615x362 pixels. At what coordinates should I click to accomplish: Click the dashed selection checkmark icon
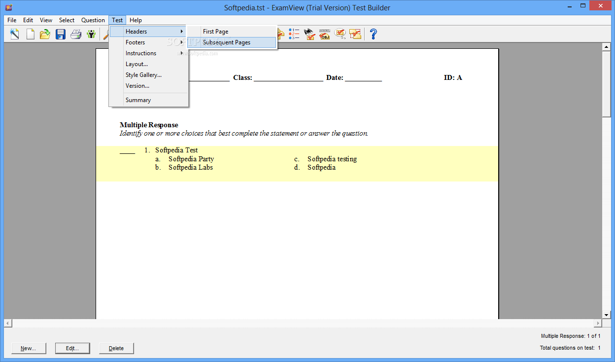pos(355,34)
